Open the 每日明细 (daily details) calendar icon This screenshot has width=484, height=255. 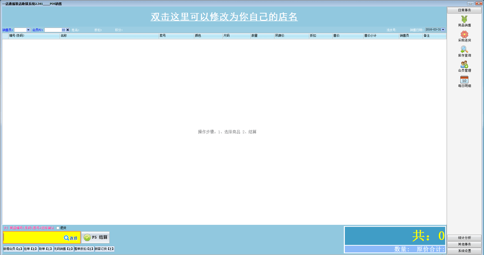point(464,80)
